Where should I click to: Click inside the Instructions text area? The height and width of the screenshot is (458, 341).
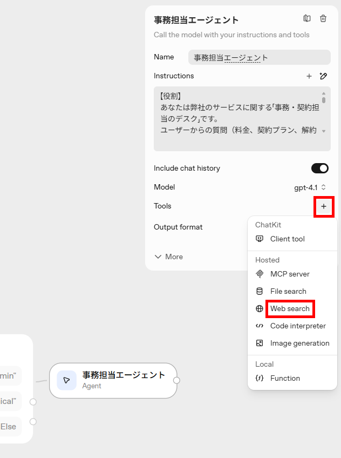tap(242, 119)
